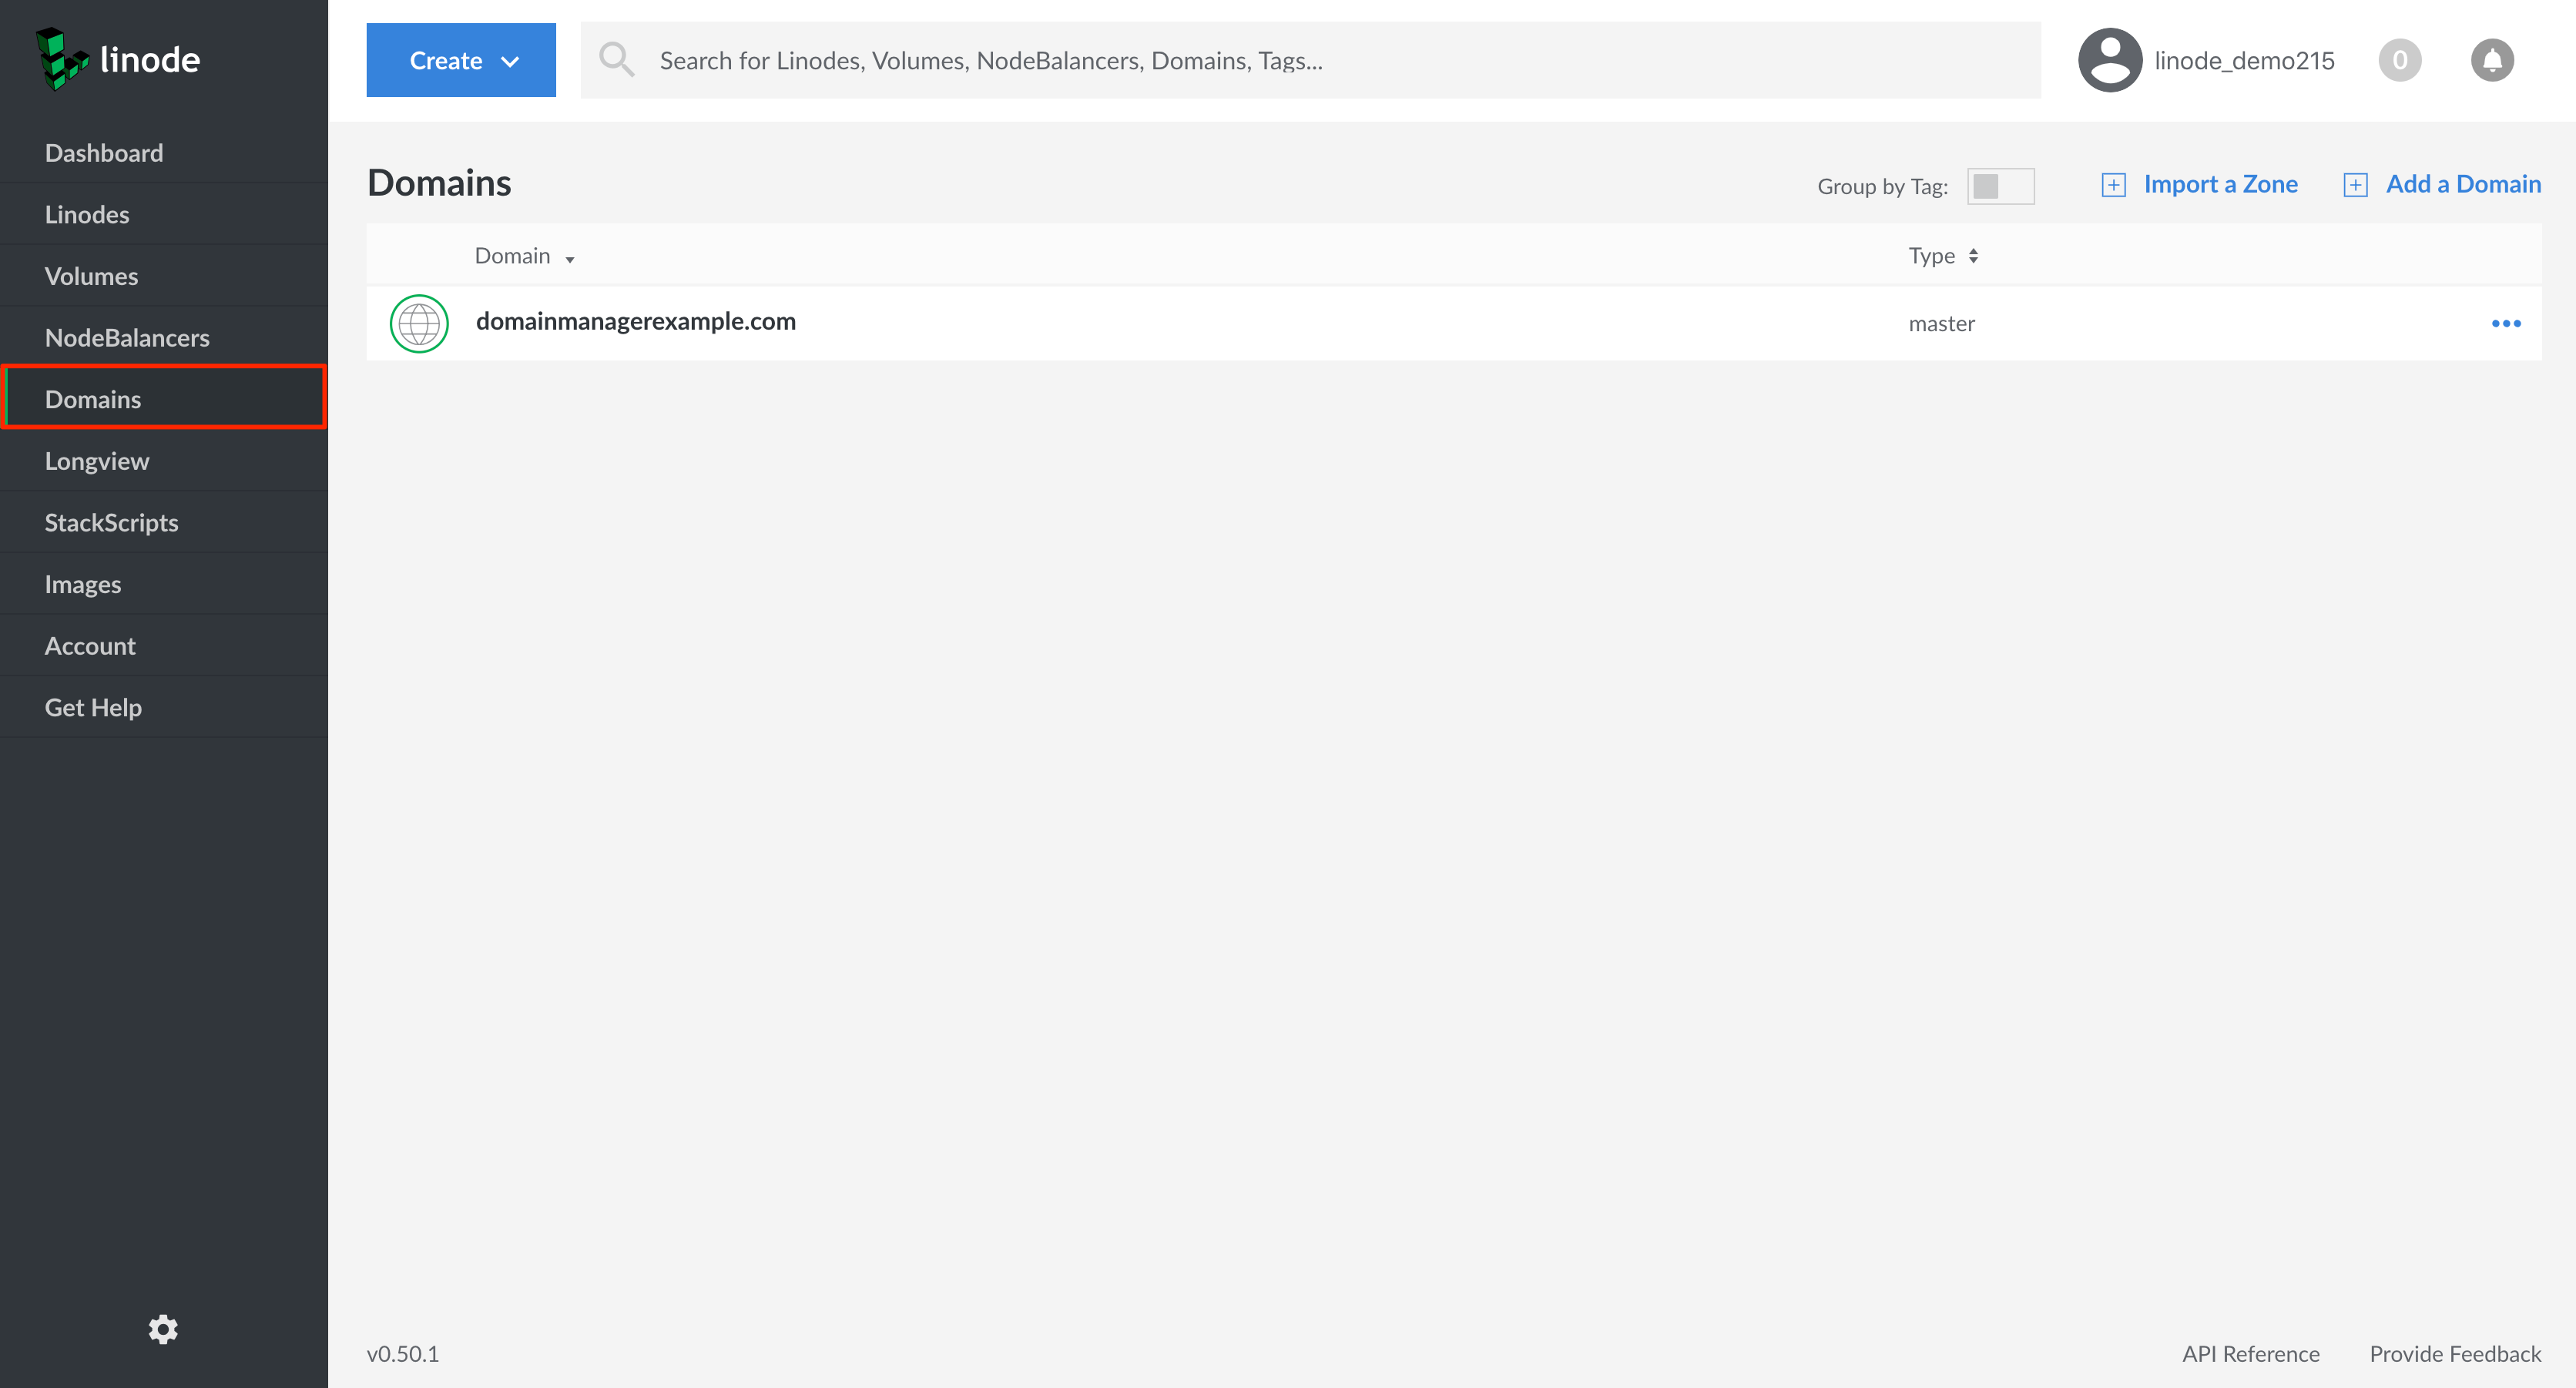Expand the Create dropdown button
This screenshot has width=2576, height=1388.
[x=461, y=60]
